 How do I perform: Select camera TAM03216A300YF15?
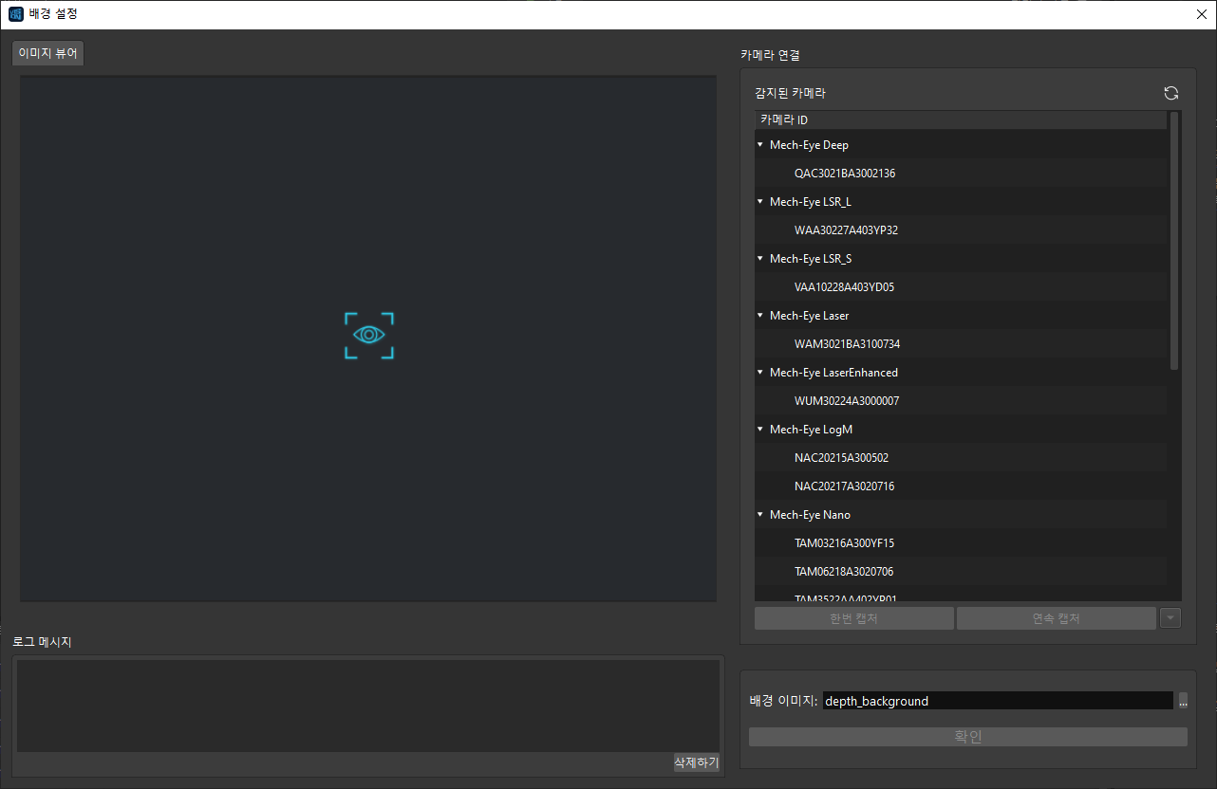(961, 543)
